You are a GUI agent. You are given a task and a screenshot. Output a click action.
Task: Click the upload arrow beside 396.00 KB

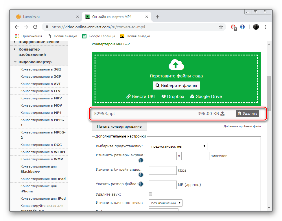pyautogui.click(x=222, y=114)
